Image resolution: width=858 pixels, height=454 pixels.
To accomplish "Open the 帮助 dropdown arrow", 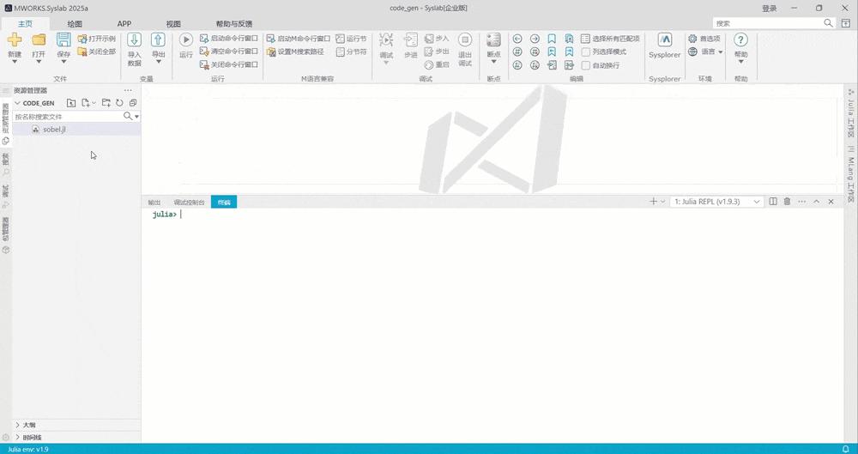I will click(x=741, y=62).
